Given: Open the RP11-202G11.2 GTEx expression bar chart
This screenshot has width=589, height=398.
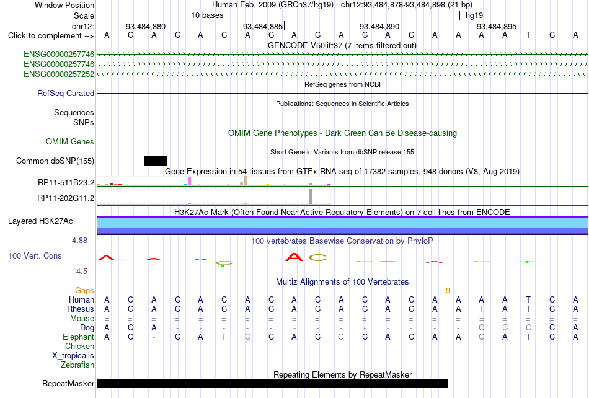Looking at the screenshot, I should tap(213, 197).
